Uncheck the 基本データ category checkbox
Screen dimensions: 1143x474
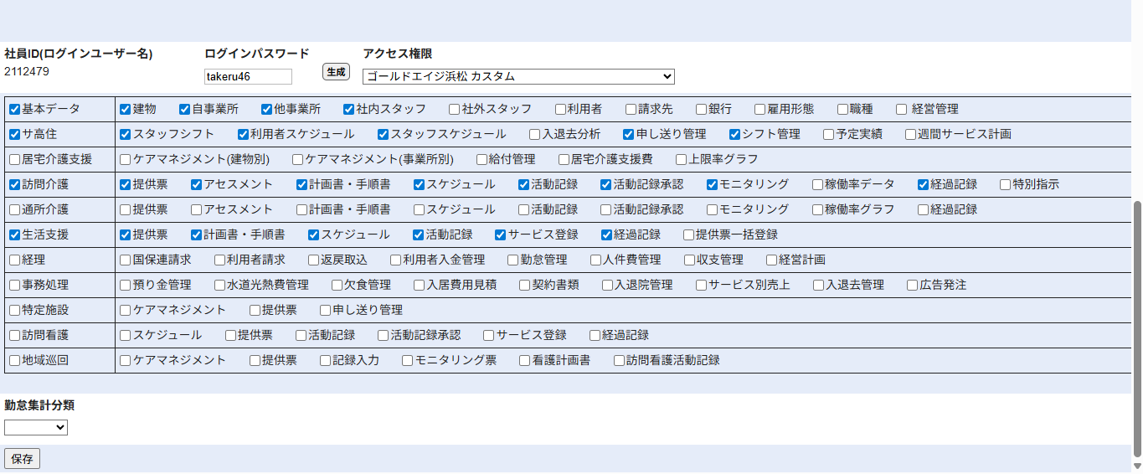14,109
